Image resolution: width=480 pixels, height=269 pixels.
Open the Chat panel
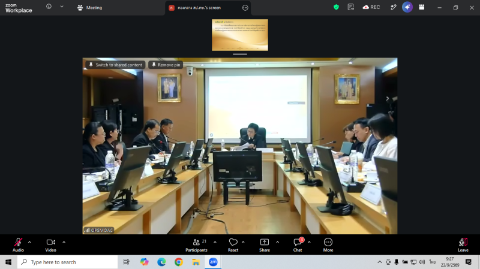coord(298,245)
